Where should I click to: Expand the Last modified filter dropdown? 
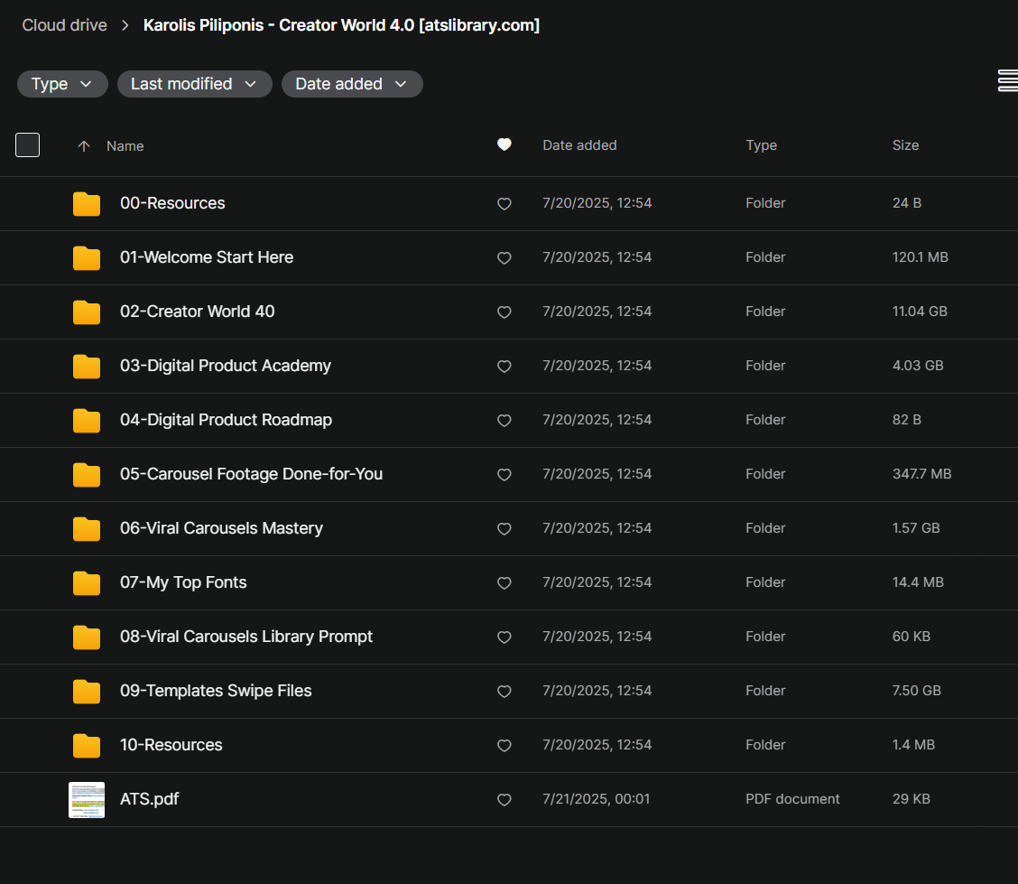click(x=194, y=84)
